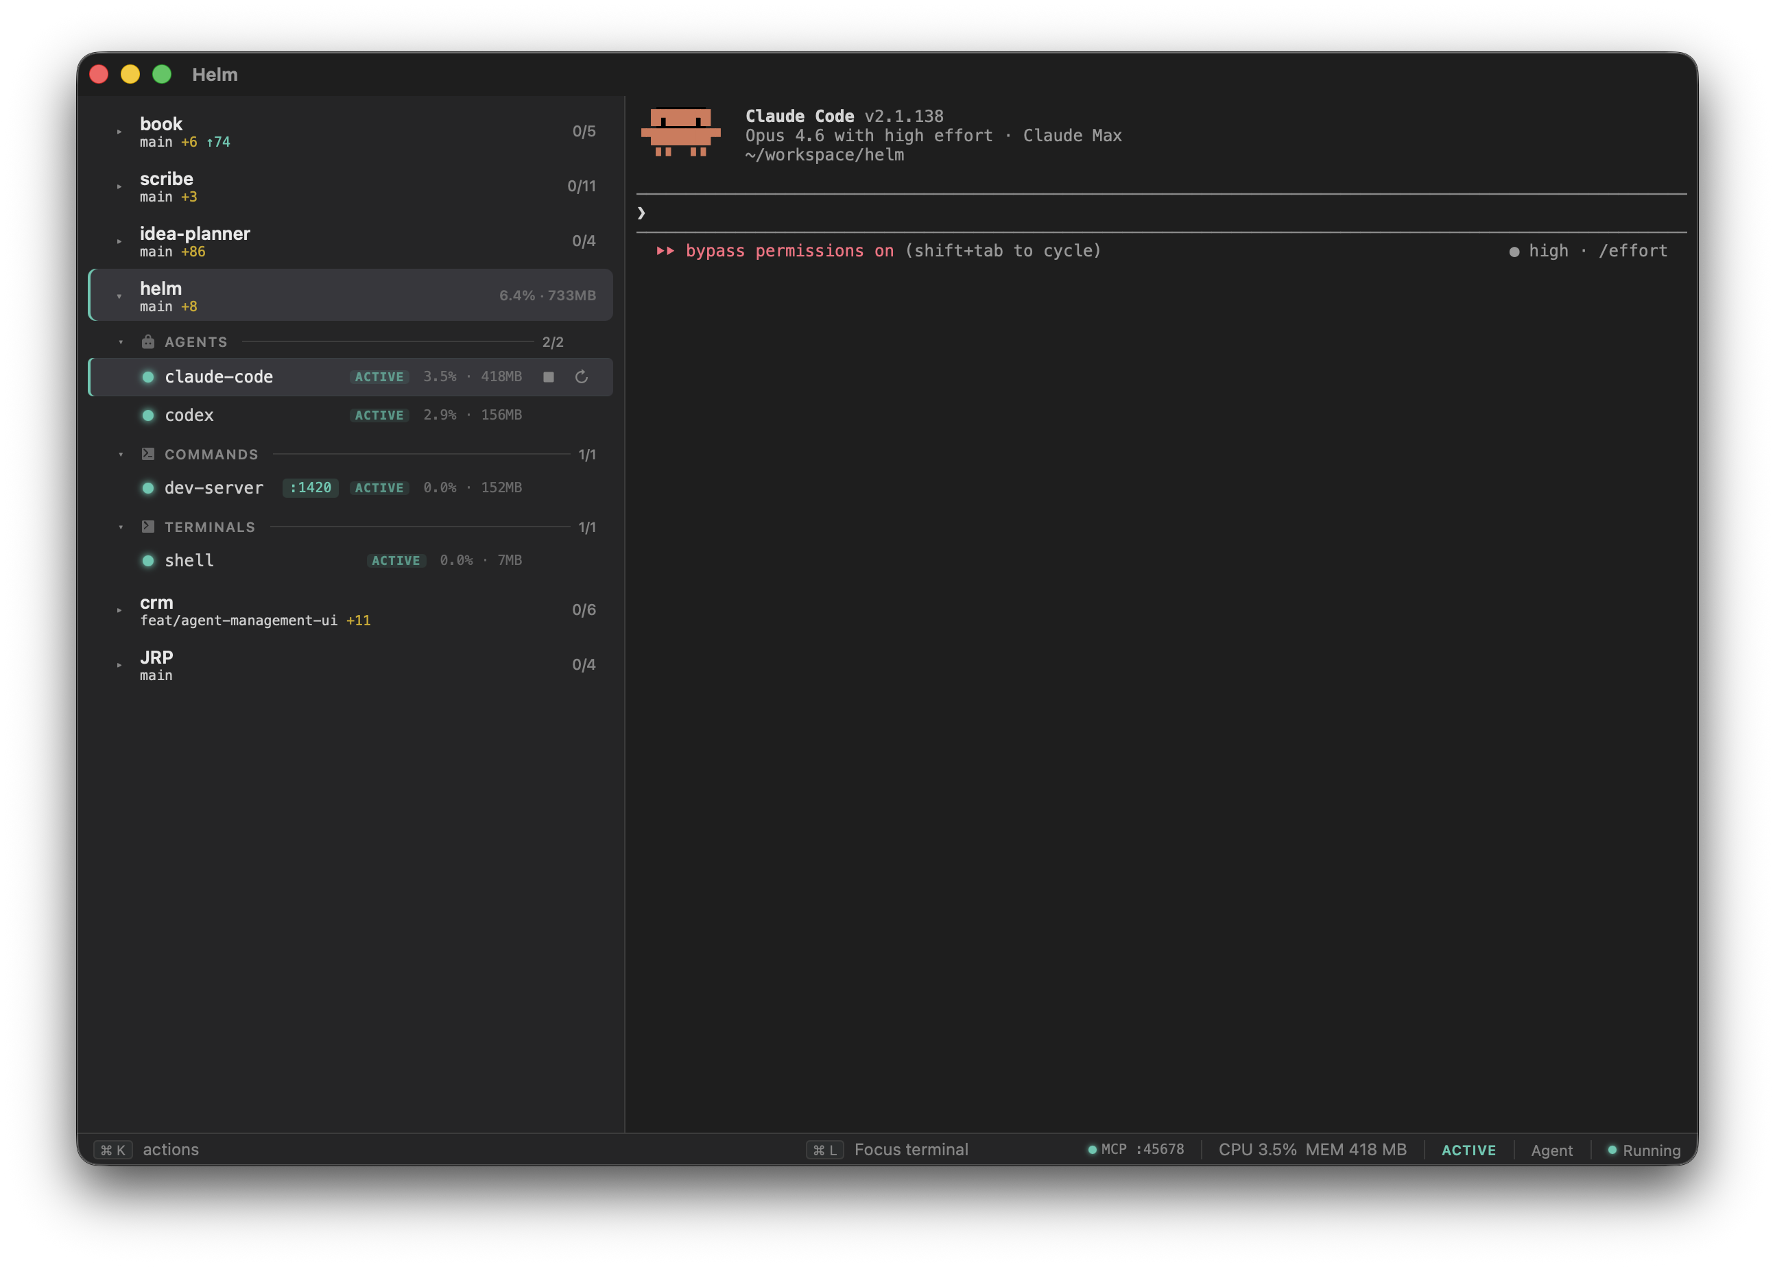Click the ~/workspace/helm path text
1775x1267 pixels.
click(824, 154)
